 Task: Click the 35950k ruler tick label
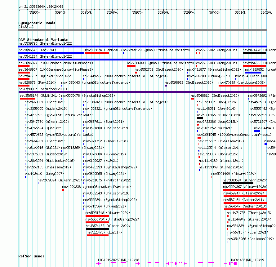(x=86, y=12)
